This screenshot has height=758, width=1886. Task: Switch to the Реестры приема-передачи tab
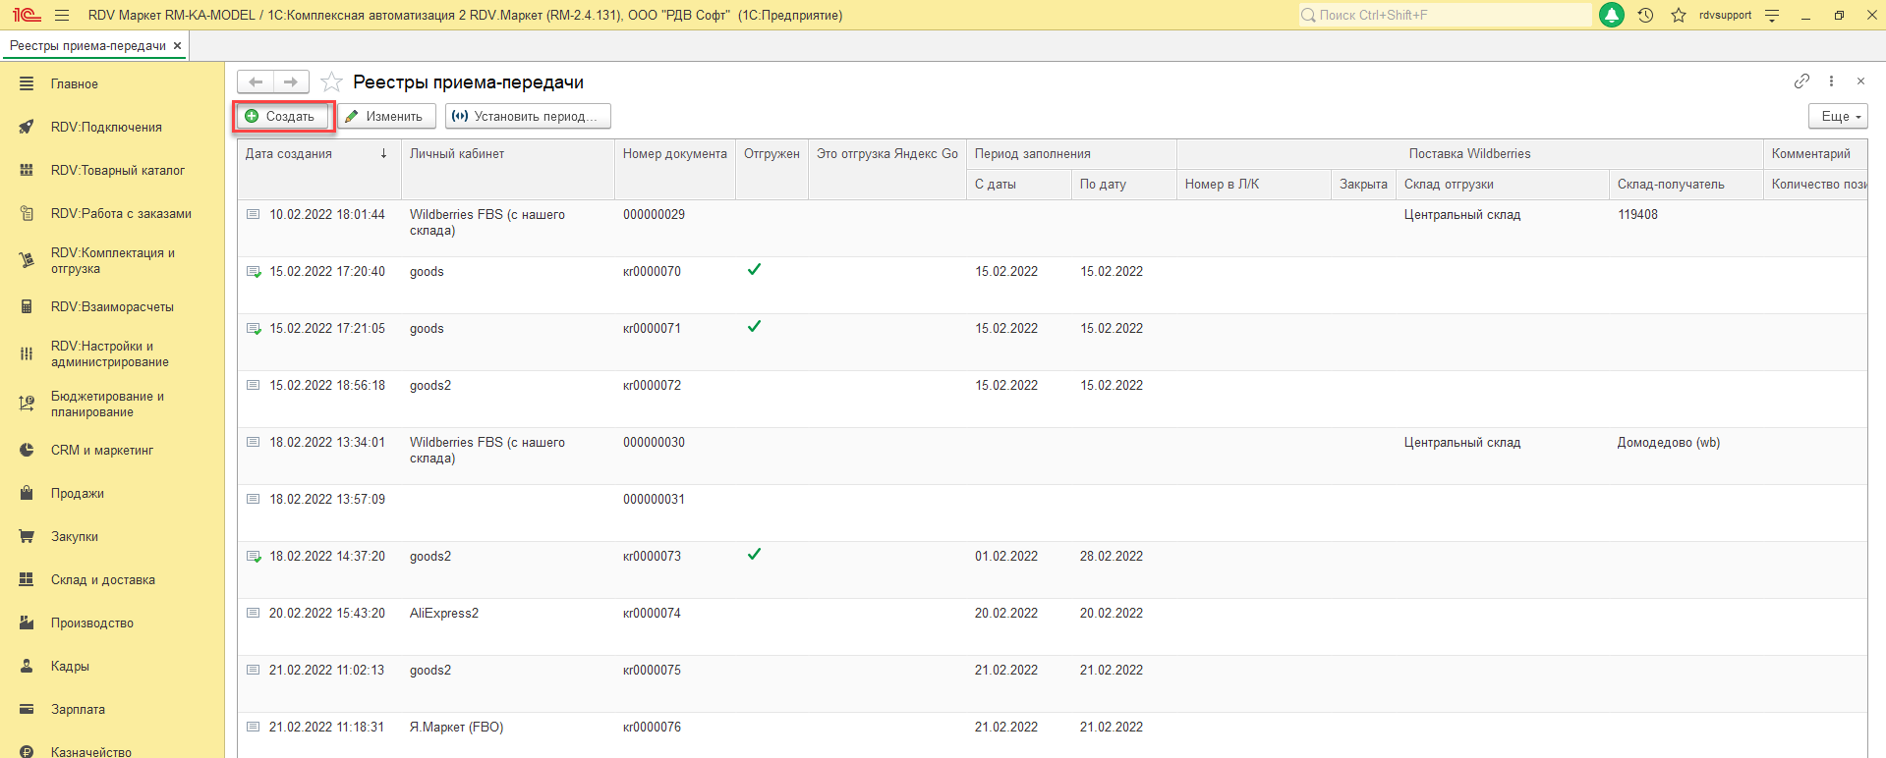pos(87,46)
